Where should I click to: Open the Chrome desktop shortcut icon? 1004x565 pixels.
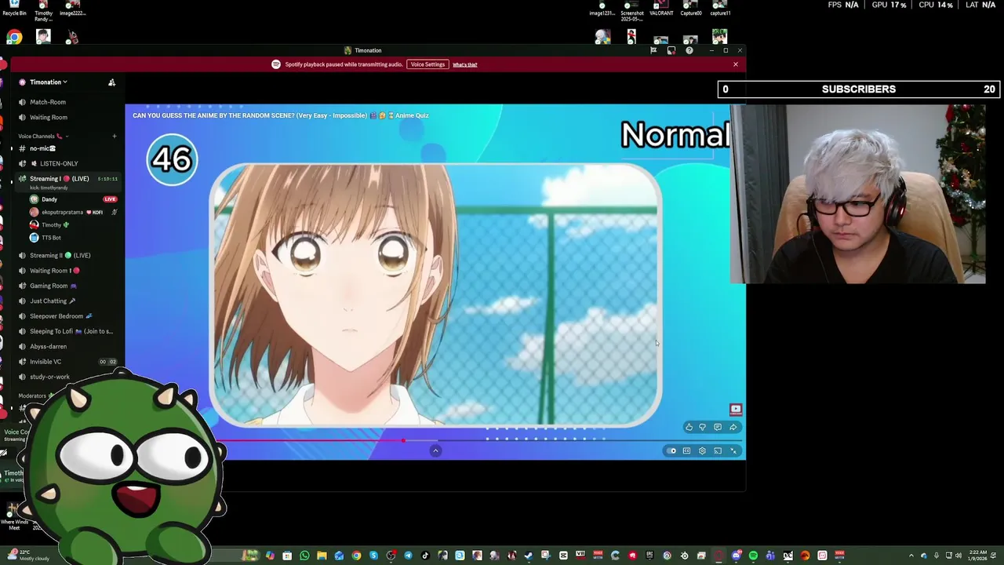pyautogui.click(x=14, y=37)
